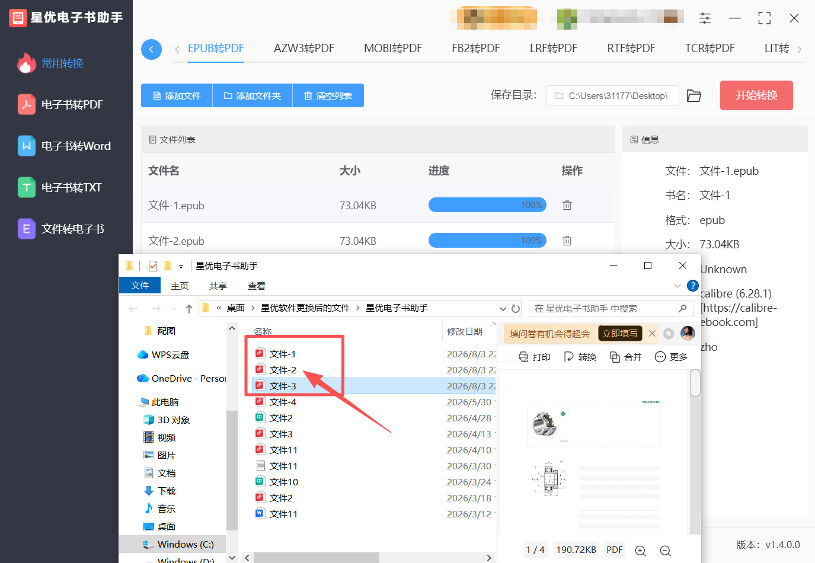
Task: Delete 文件-2.epub with trash icon
Action: pyautogui.click(x=567, y=241)
